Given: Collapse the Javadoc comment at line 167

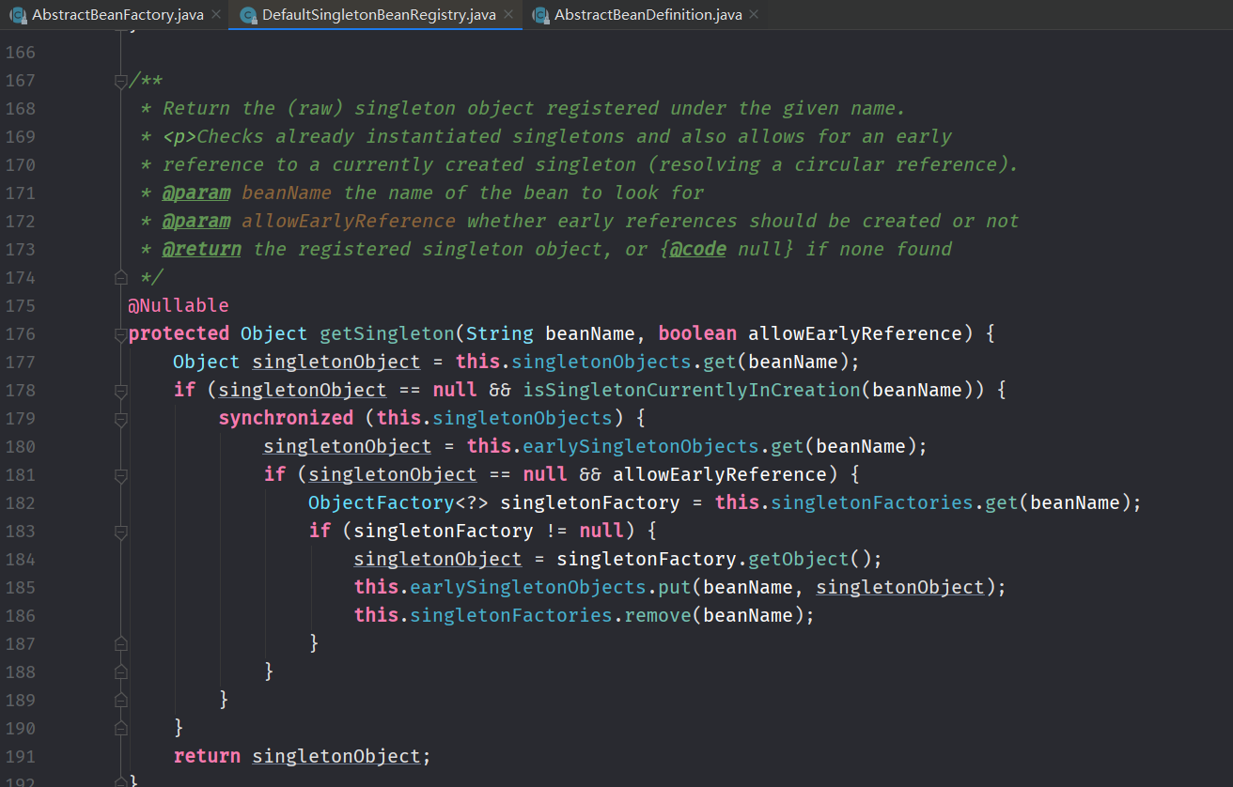Looking at the screenshot, I should 120,82.
